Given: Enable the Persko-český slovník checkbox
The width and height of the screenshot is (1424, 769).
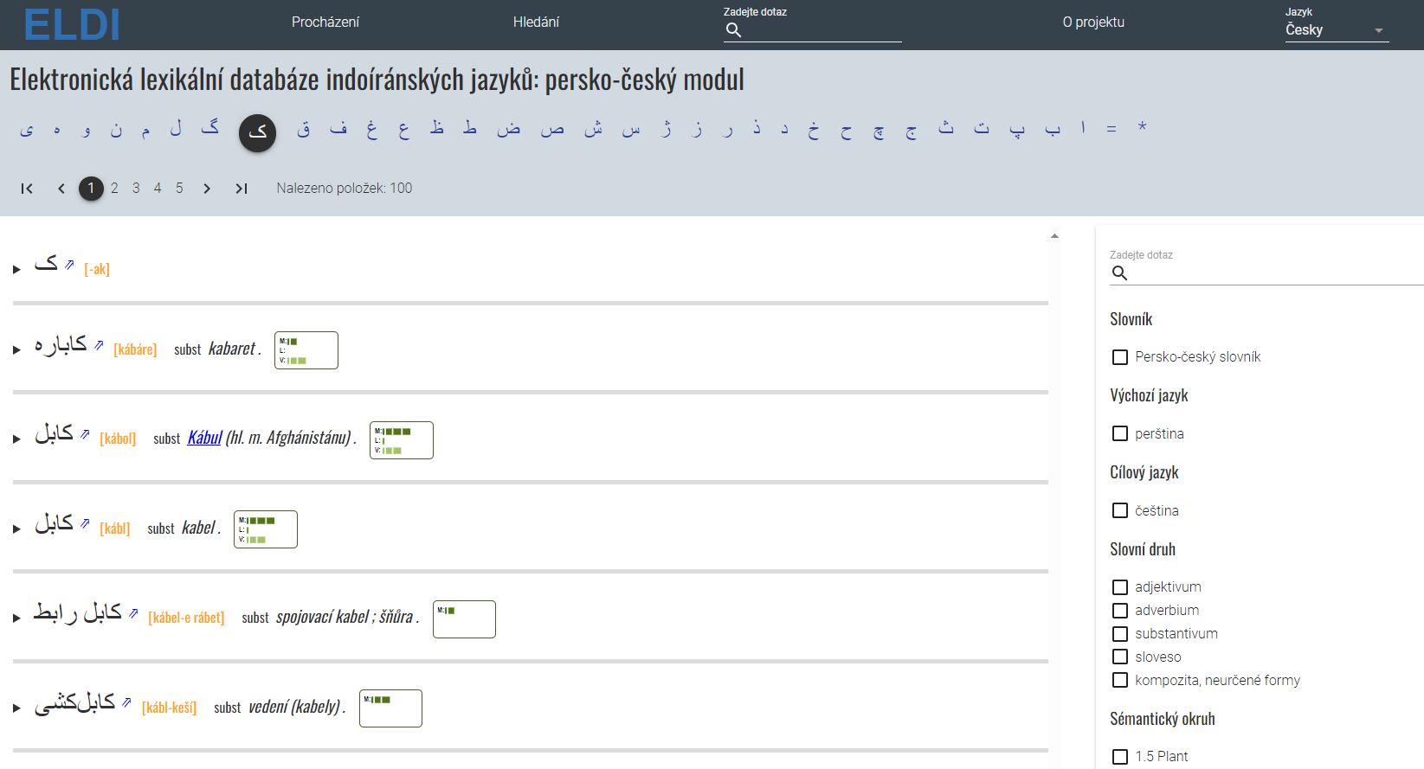Looking at the screenshot, I should [x=1119, y=357].
